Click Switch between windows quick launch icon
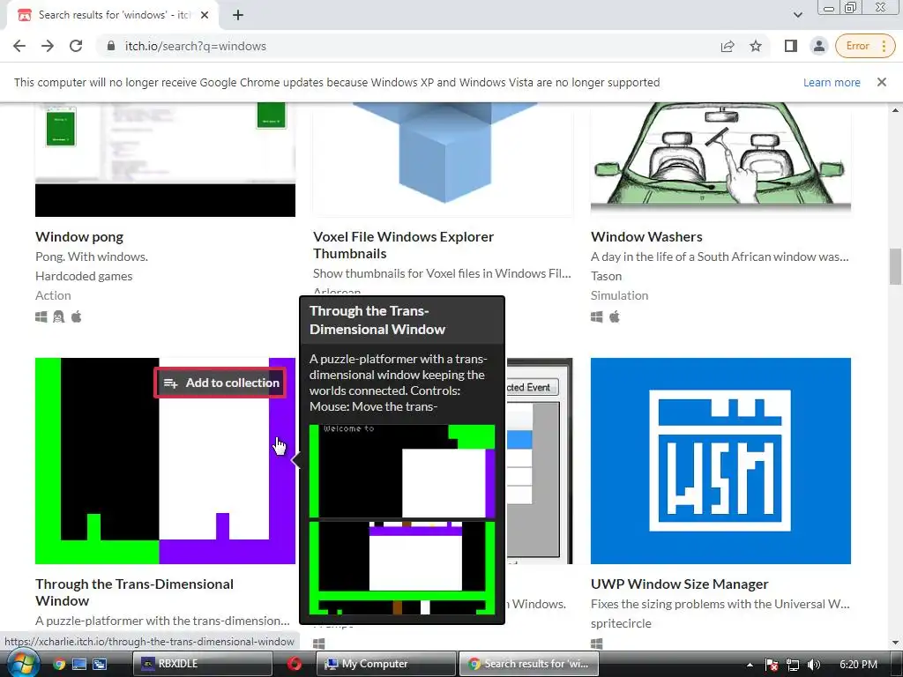The width and height of the screenshot is (903, 677). coord(100,664)
